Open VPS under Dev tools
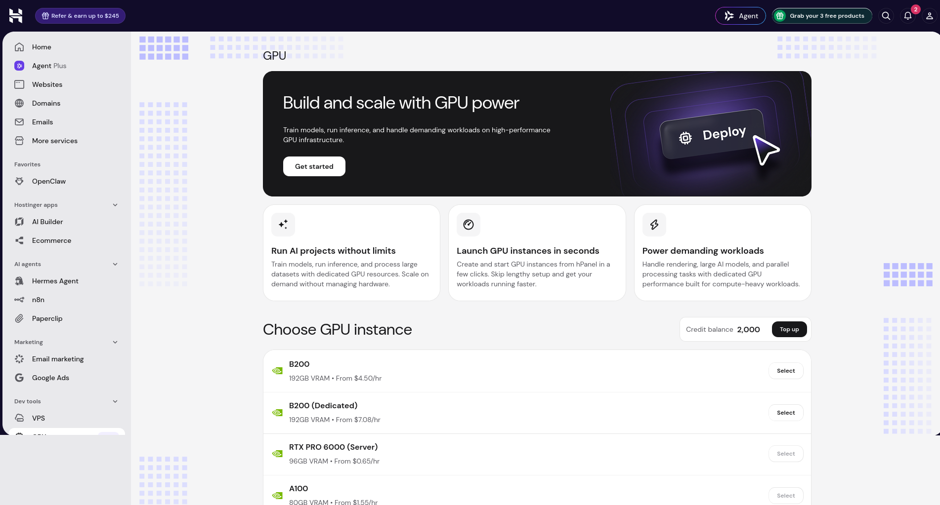 [x=67, y=418]
